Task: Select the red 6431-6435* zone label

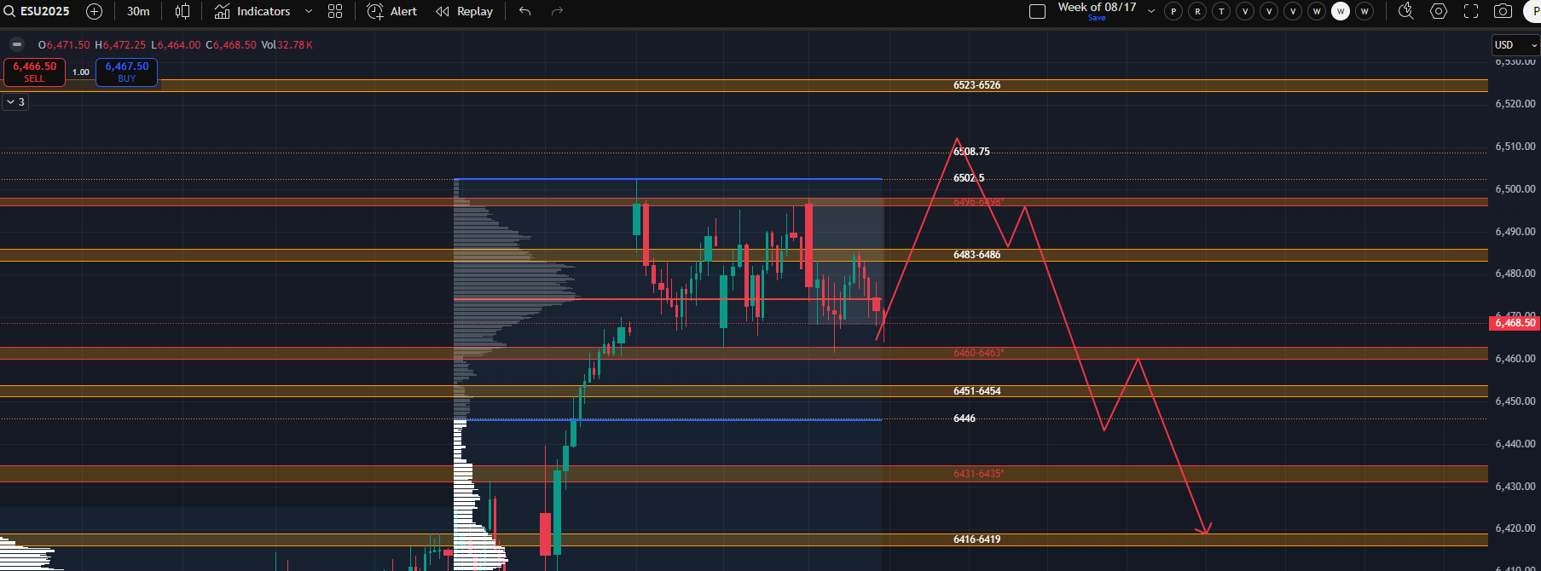Action: (x=978, y=473)
